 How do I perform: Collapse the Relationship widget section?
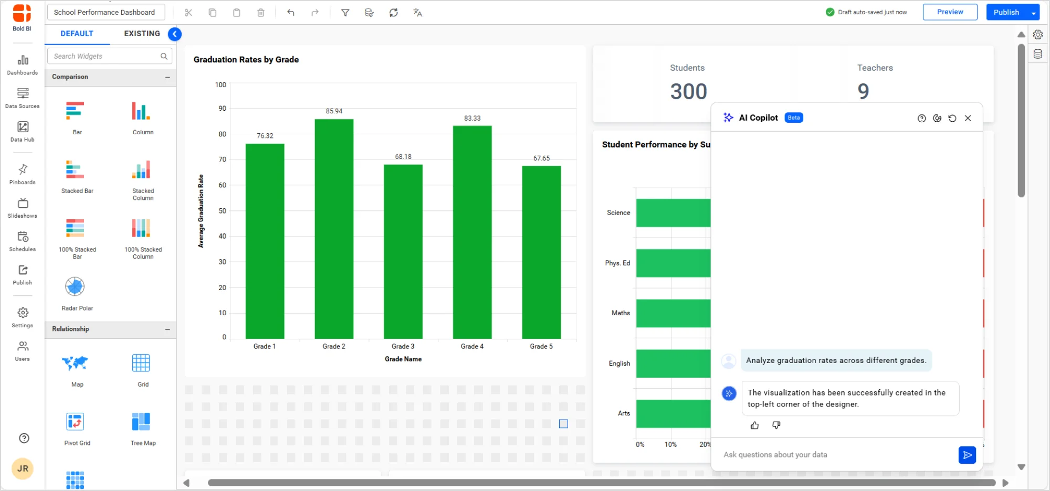coord(169,329)
